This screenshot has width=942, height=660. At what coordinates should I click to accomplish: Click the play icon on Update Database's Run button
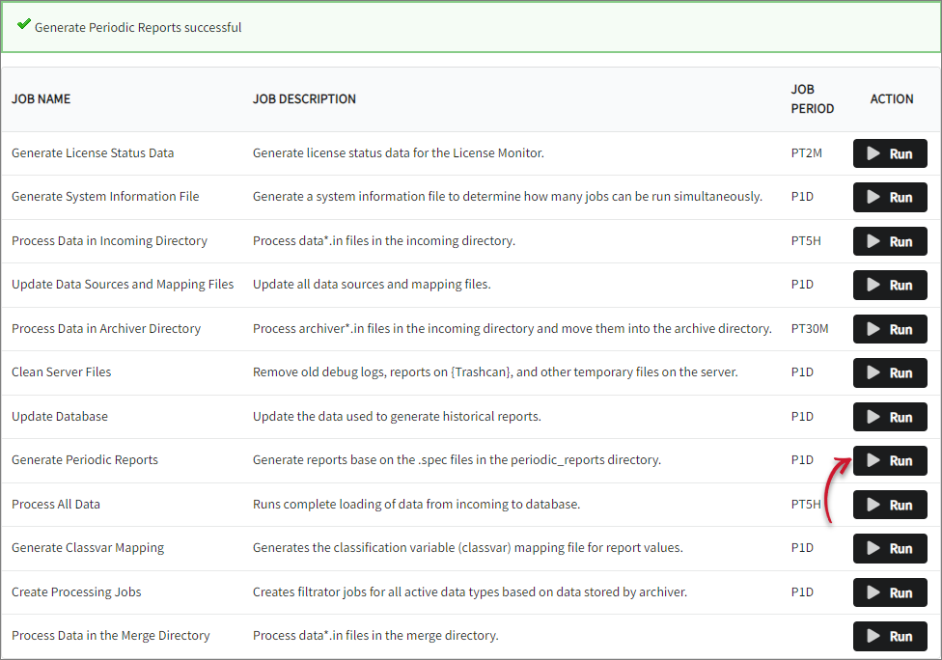[x=874, y=417]
